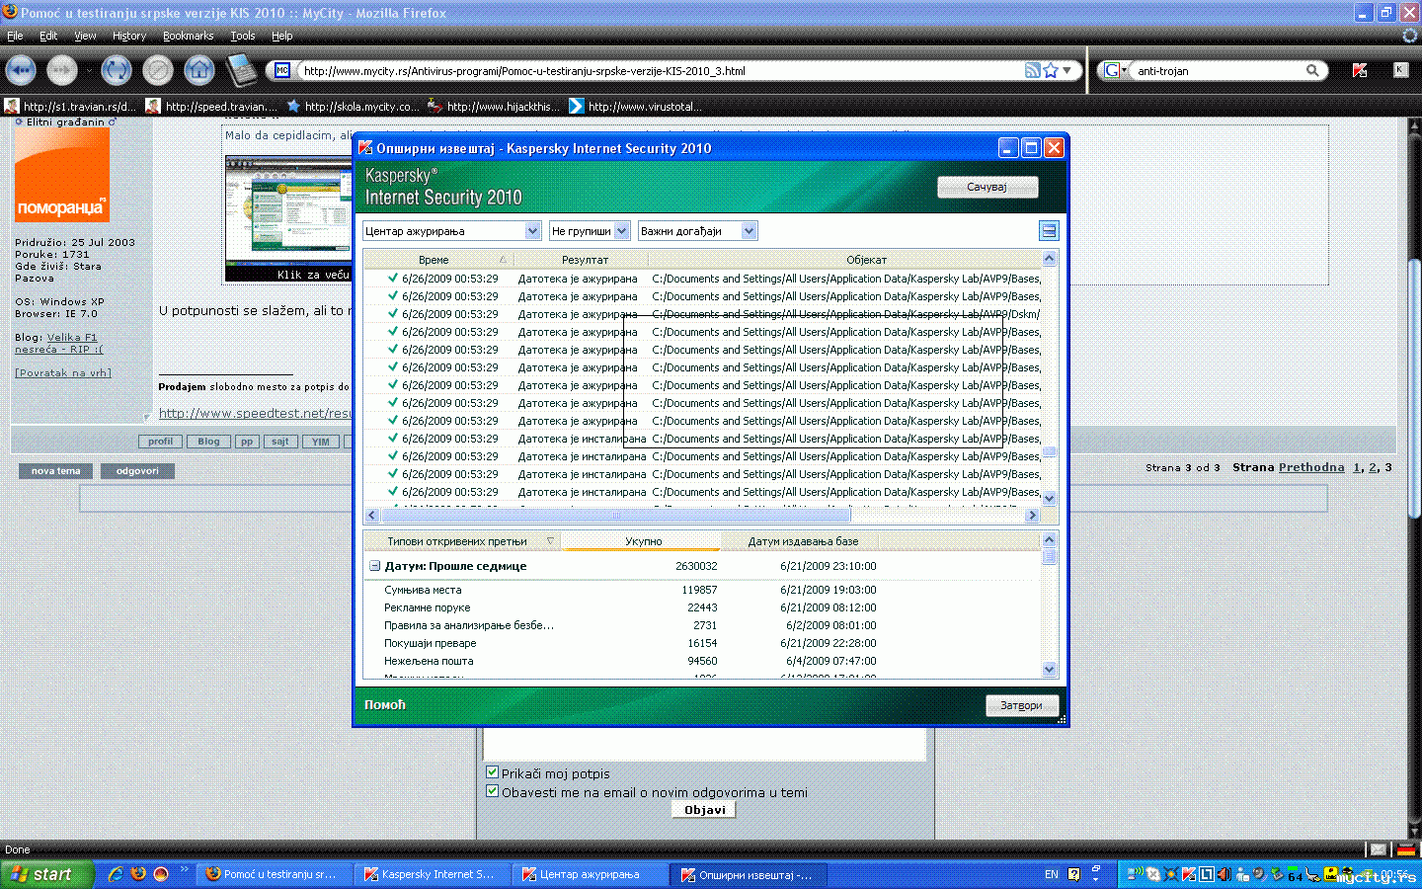
Task: Sort by Типови откривених претњи column
Action: pos(464,541)
